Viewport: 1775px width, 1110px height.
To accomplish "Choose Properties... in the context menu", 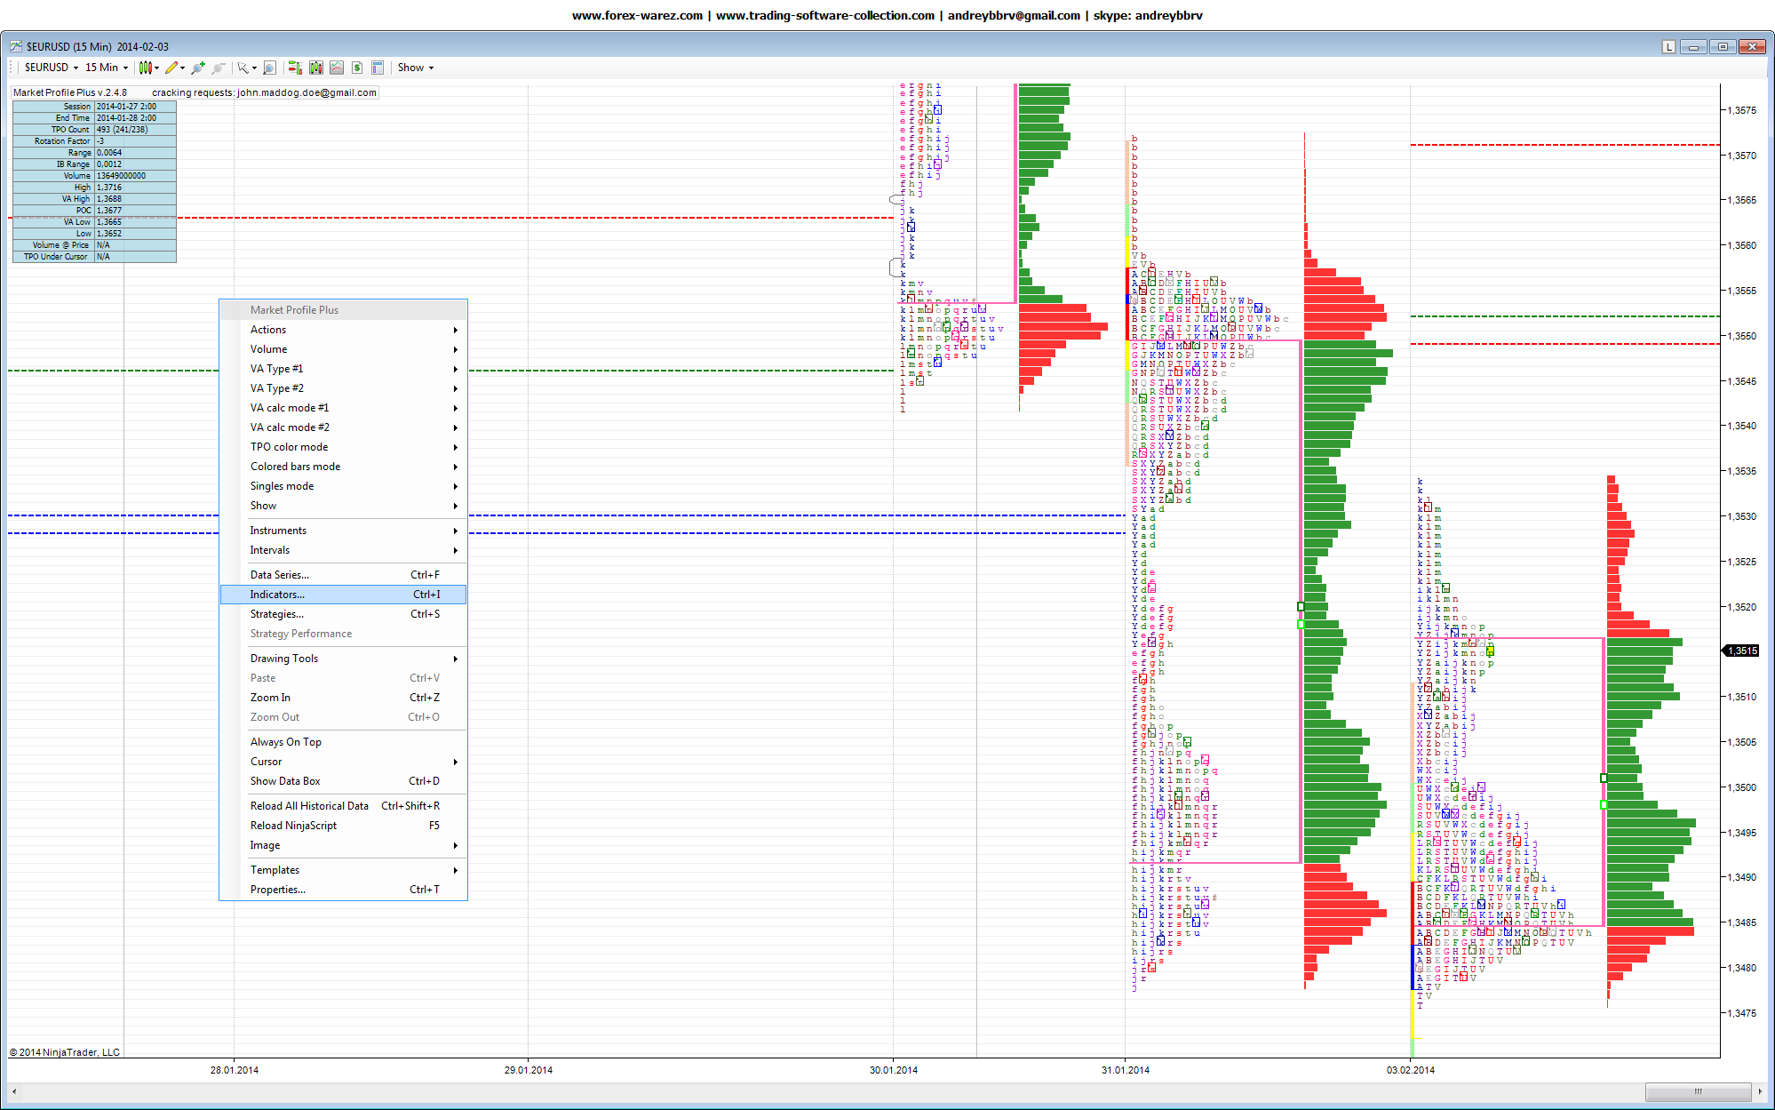I will pyautogui.click(x=277, y=890).
